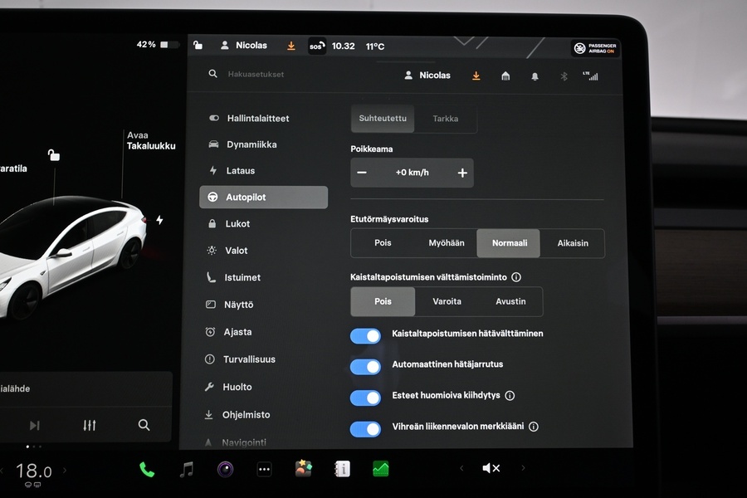The image size is (747, 498).
Task: Open the garage HomeLink icon
Action: [x=505, y=76]
